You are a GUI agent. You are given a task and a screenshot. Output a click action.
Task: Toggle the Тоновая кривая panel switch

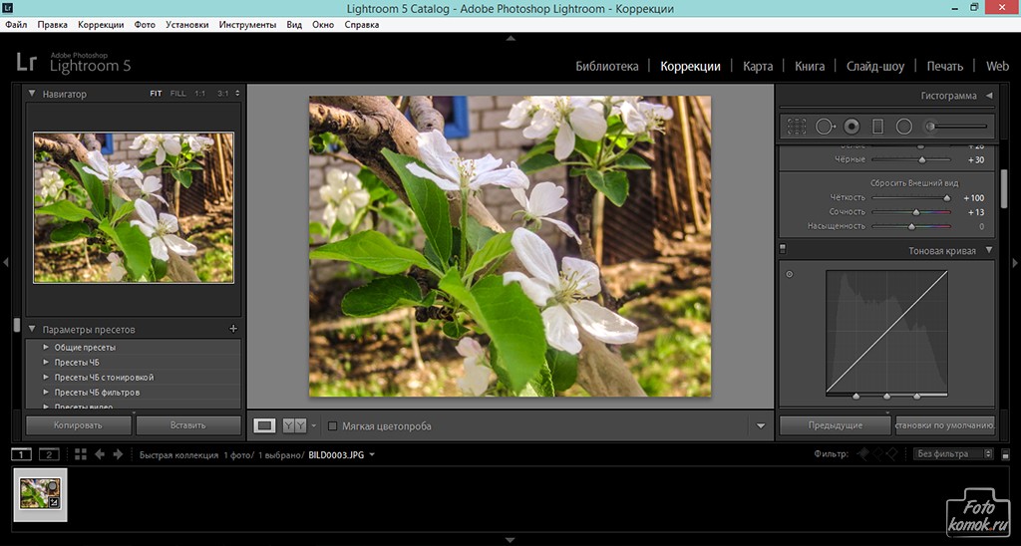click(783, 249)
